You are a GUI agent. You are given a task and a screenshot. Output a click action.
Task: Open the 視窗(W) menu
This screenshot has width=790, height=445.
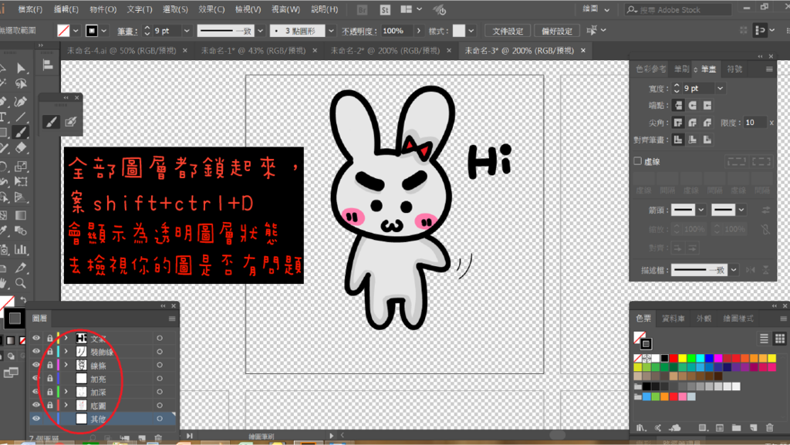(x=285, y=9)
